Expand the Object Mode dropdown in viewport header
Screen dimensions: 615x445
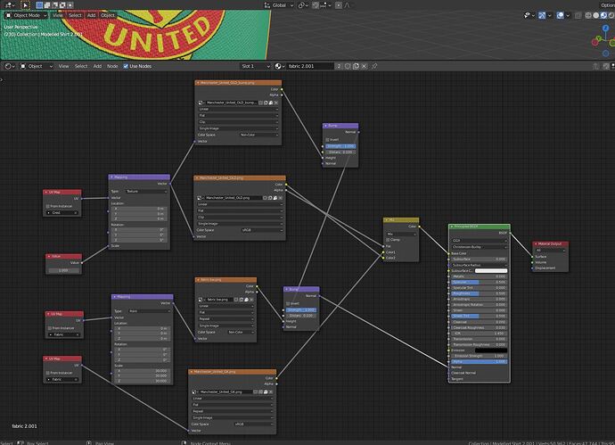(26, 15)
